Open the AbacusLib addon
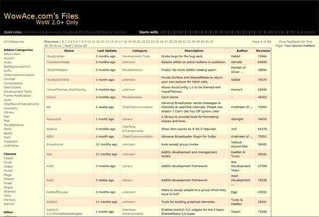 click(54, 119)
